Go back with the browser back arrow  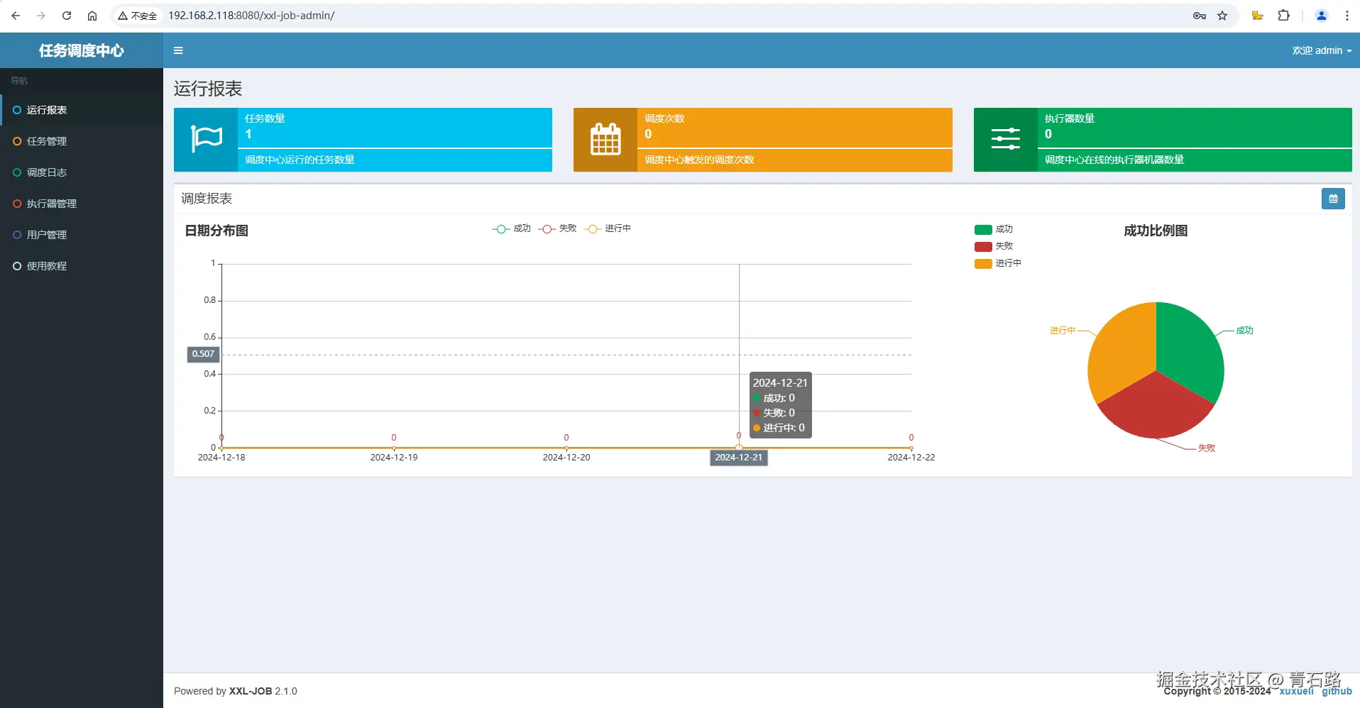tap(16, 16)
